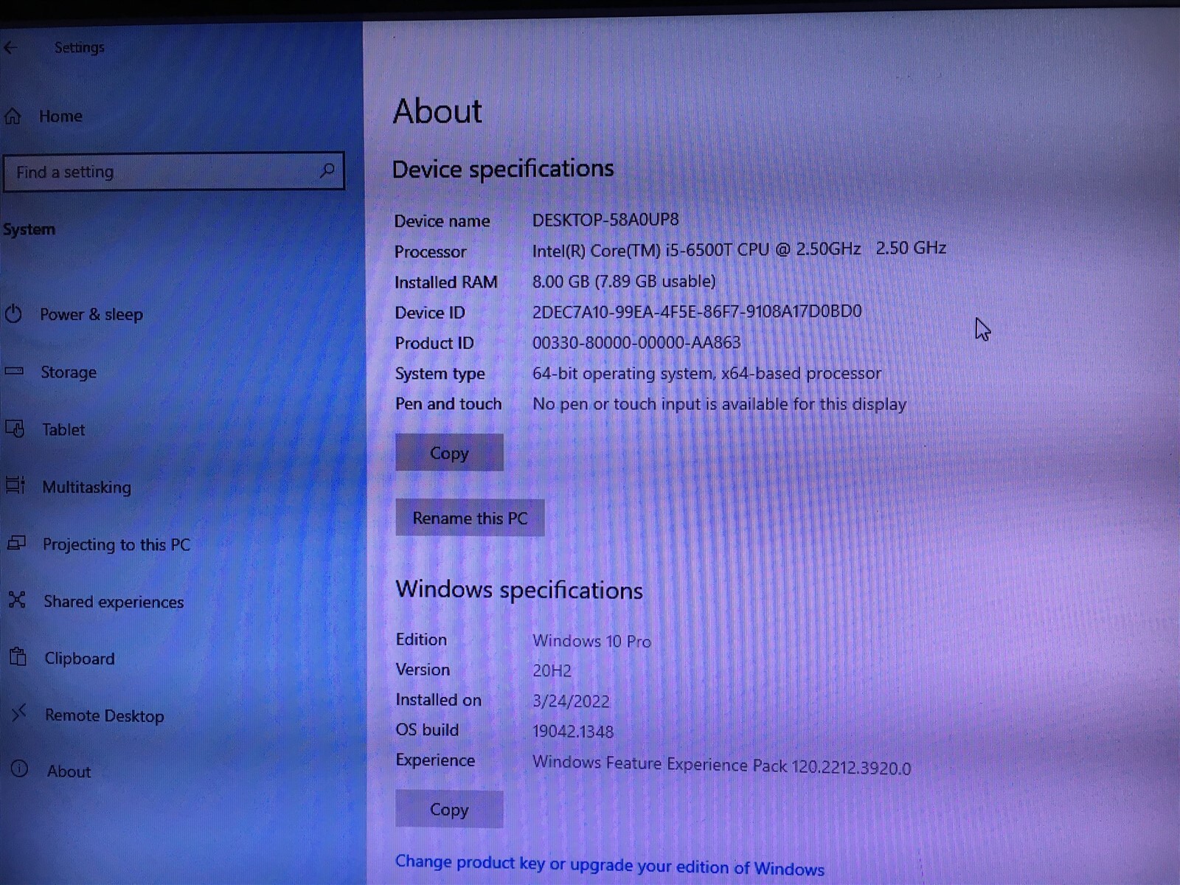Copy the device specifications
The height and width of the screenshot is (885, 1180).
coord(449,453)
